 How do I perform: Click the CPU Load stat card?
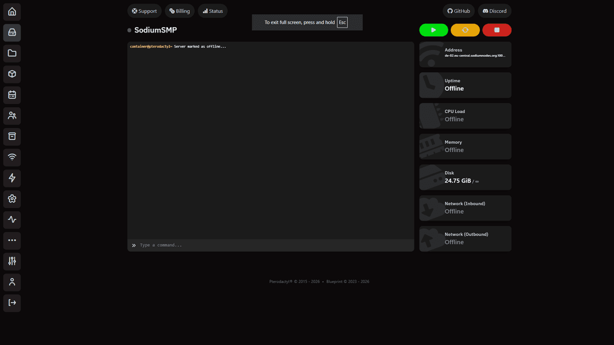(465, 116)
